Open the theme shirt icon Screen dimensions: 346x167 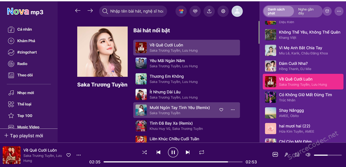[x=181, y=11]
